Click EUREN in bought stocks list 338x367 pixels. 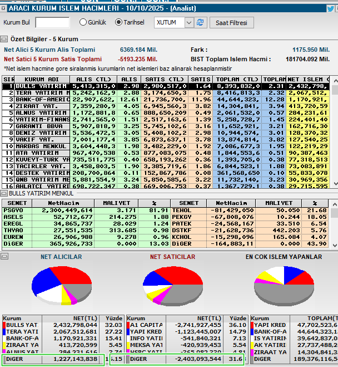coord(13,237)
